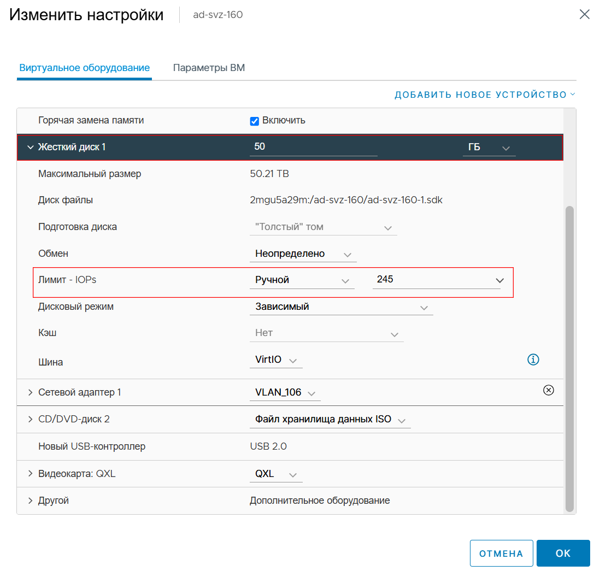Toggle Горячая замена памяти Включить checkbox
This screenshot has height=577, width=600.
(x=255, y=121)
